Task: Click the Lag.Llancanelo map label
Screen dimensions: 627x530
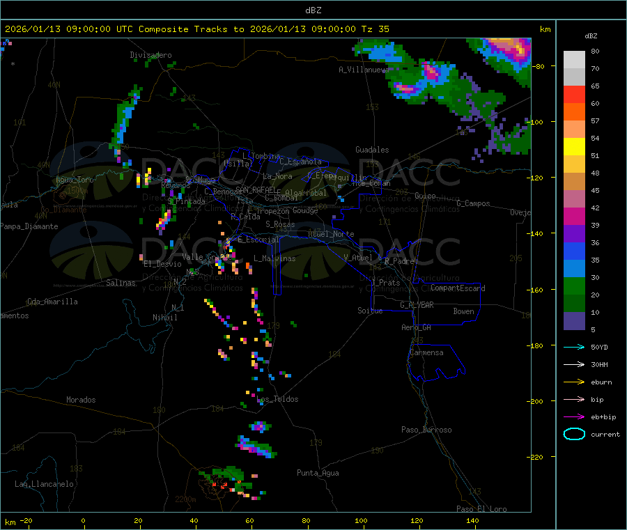Action: tap(44, 484)
